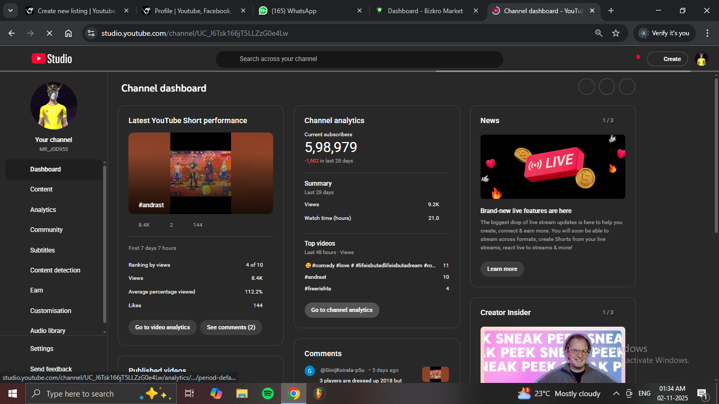Screen dimensions: 719x404
Task: Launch Spotify from the taskbar
Action: (268, 393)
